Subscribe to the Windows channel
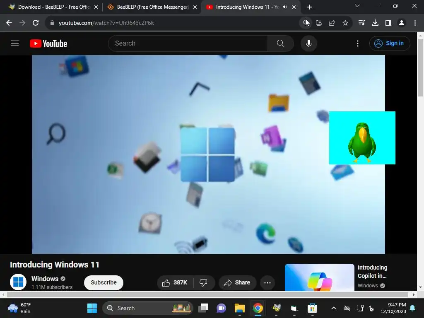424x318 pixels. coord(104,282)
